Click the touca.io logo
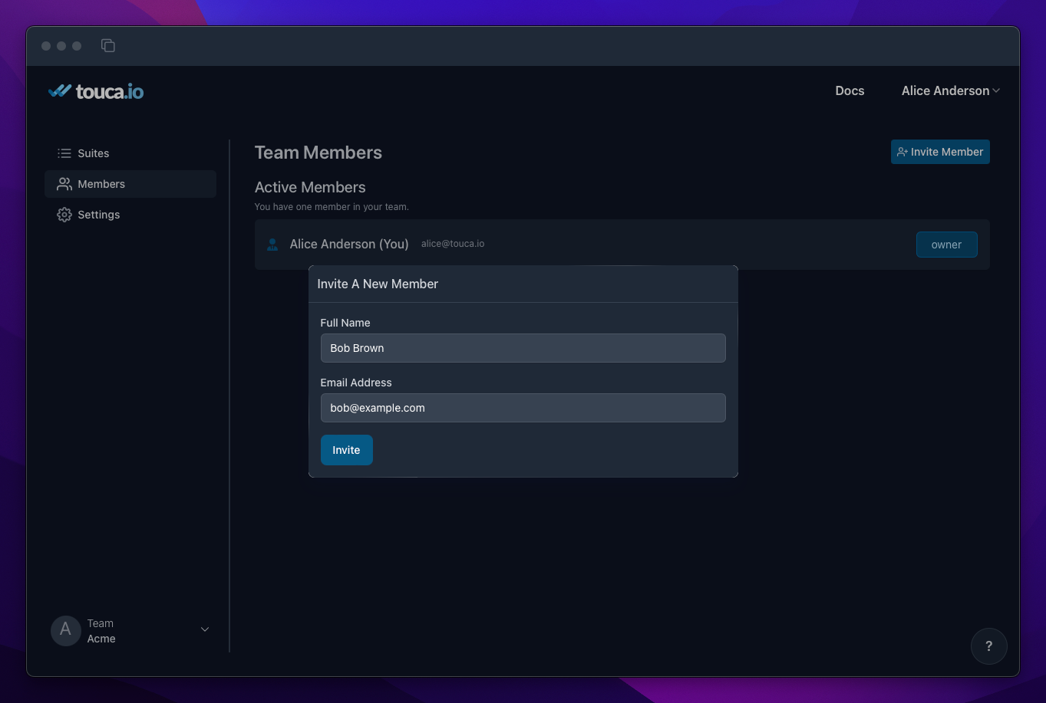Viewport: 1046px width, 703px height. click(96, 91)
